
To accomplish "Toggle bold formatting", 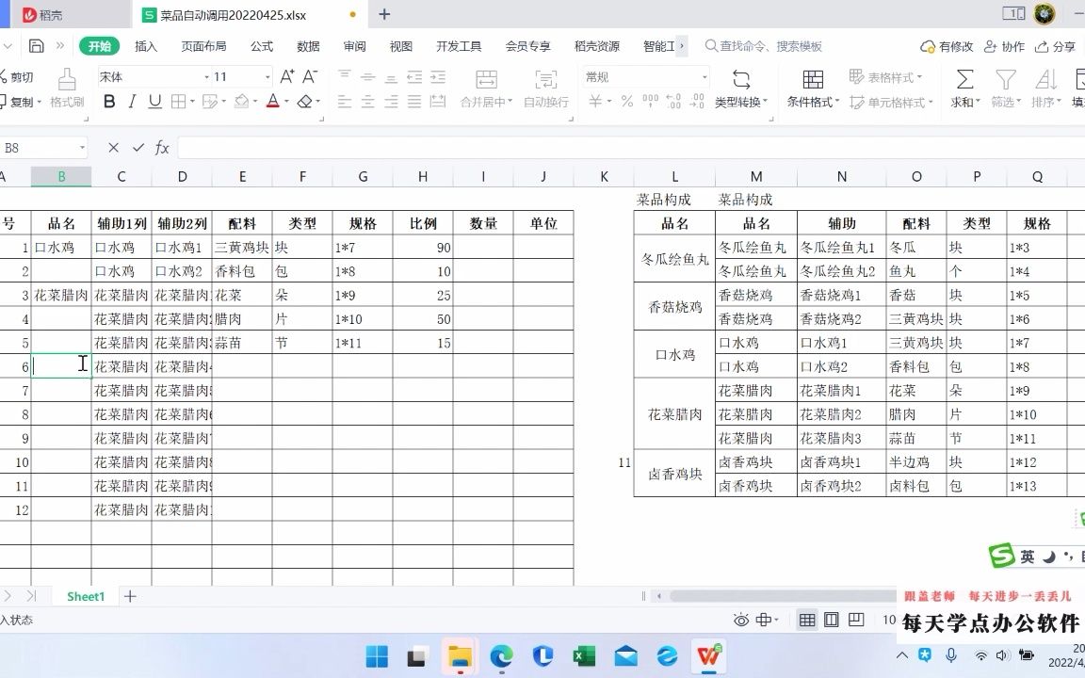I will click(110, 102).
